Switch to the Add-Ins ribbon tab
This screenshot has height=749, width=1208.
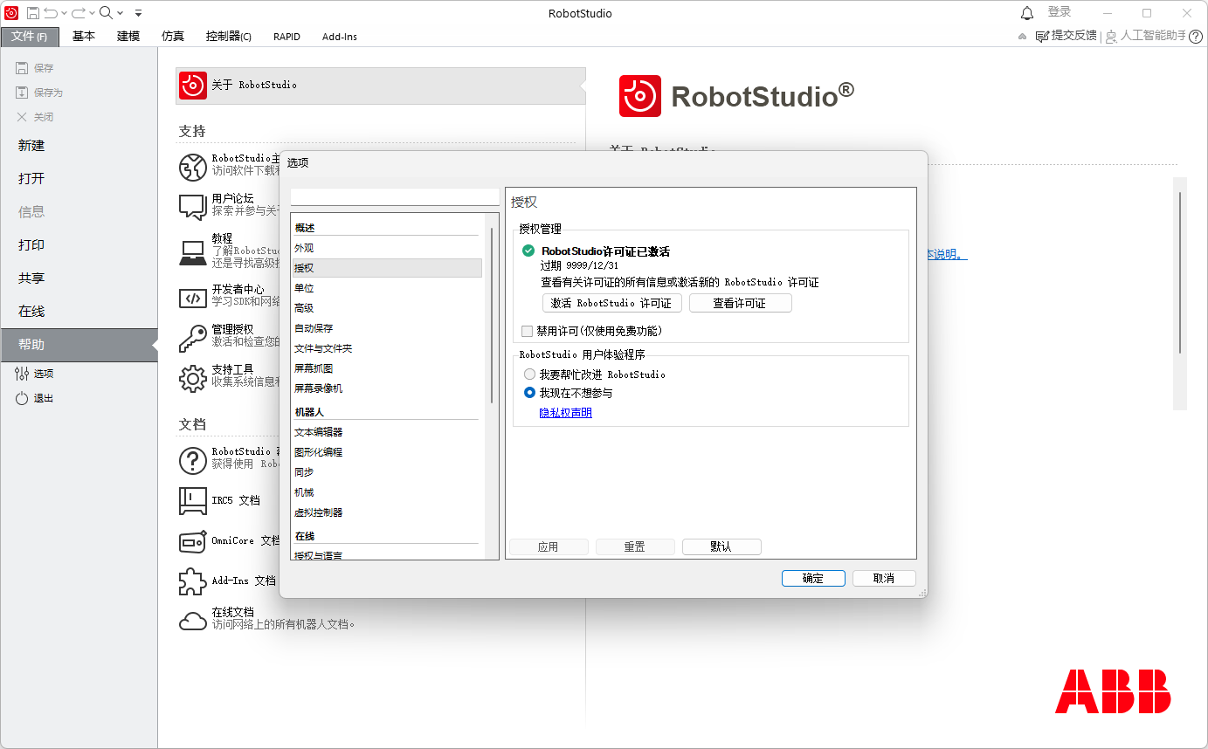pyautogui.click(x=340, y=37)
